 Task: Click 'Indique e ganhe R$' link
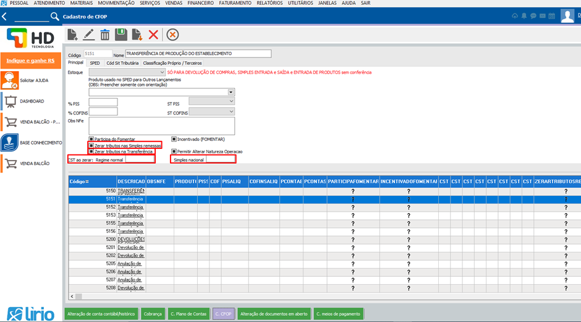point(31,61)
